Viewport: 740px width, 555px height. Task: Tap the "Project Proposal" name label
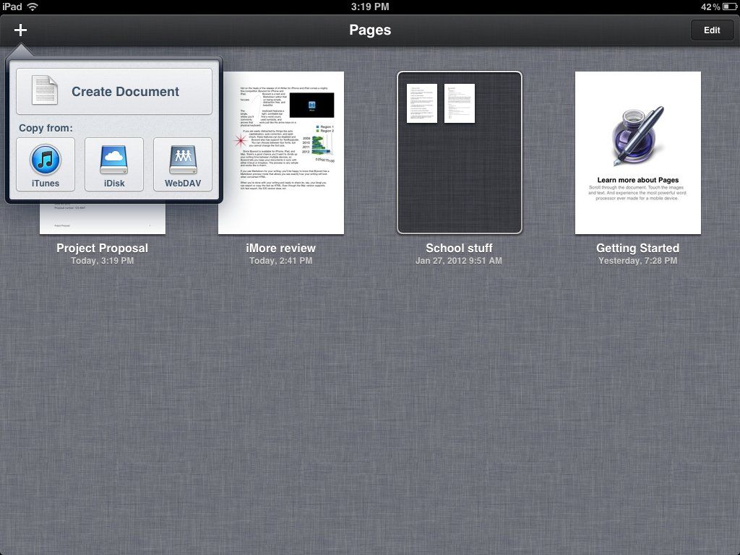click(101, 248)
